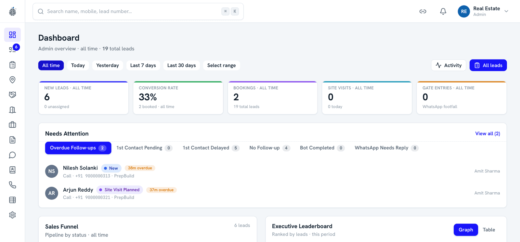Select the Yesterday filter
The image size is (520, 242).
(108, 65)
